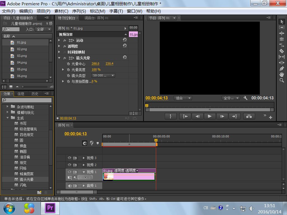Open program monitor wrench settings
Viewport: 287px width, 215px height.
coord(246,98)
